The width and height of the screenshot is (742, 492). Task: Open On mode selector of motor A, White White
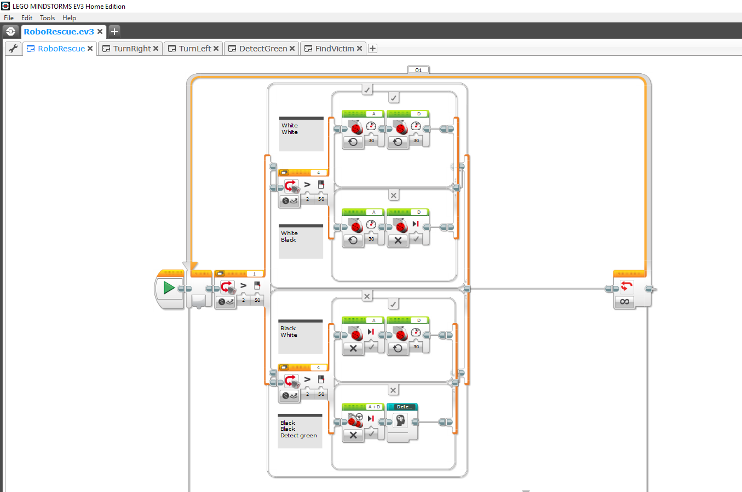353,142
